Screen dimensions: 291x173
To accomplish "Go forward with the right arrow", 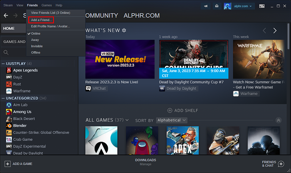I will coord(15,15).
